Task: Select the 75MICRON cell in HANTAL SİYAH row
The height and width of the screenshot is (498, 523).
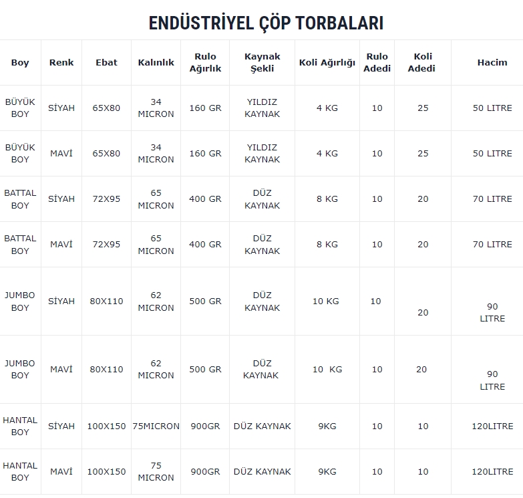Action: click(x=156, y=426)
